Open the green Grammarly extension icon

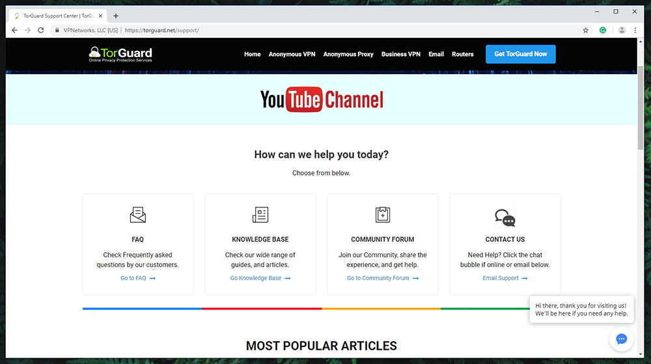point(603,31)
